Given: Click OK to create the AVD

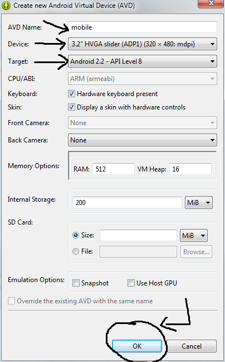Looking at the screenshot, I should pos(137,346).
